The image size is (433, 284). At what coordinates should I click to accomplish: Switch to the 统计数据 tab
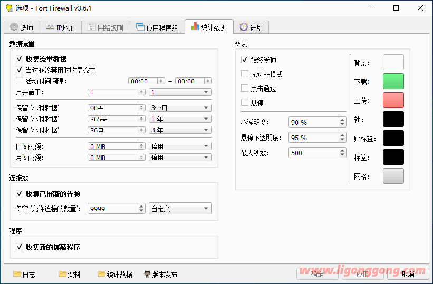(x=208, y=27)
